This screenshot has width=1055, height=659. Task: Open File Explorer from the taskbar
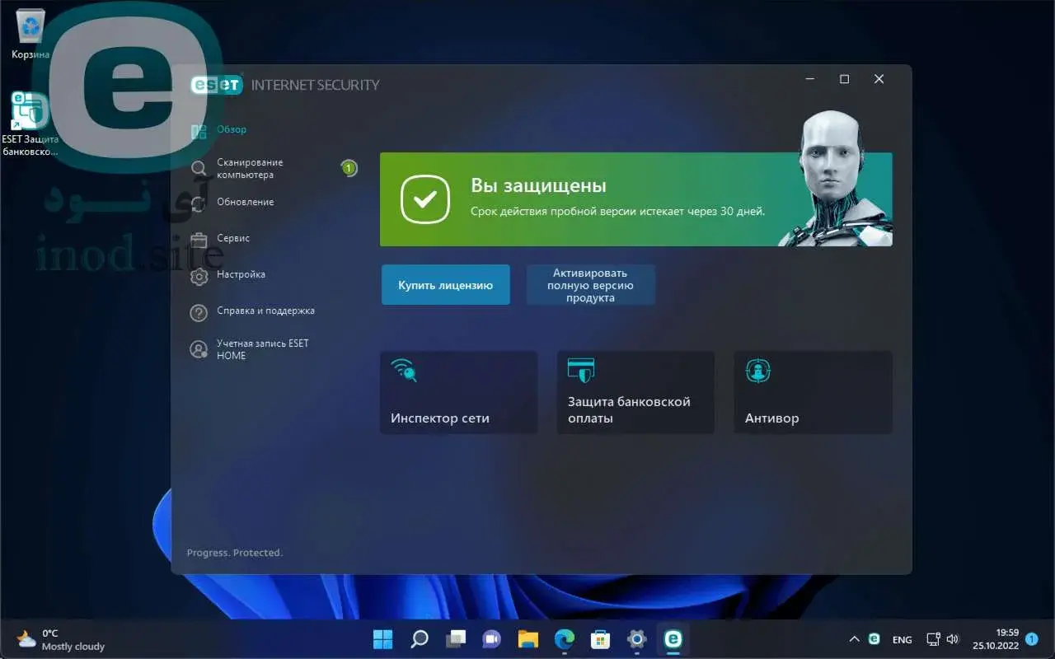(x=527, y=638)
